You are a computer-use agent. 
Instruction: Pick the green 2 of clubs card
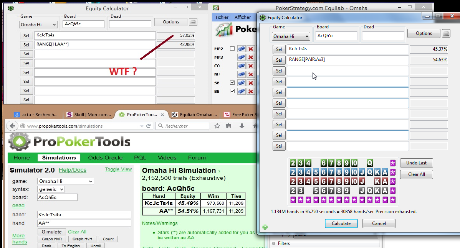[x=293, y=163]
